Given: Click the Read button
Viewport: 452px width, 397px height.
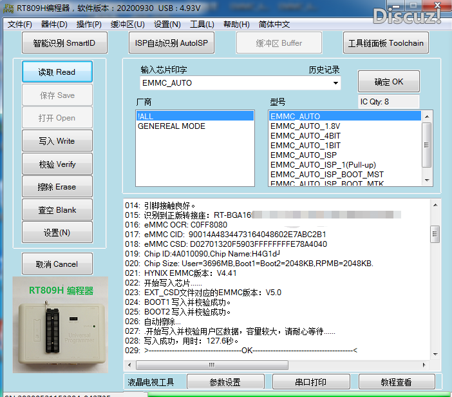Looking at the screenshot, I should [x=57, y=72].
